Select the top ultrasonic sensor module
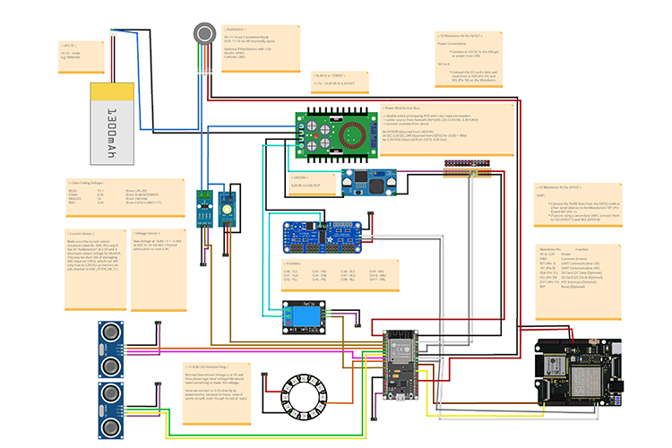 [x=113, y=344]
